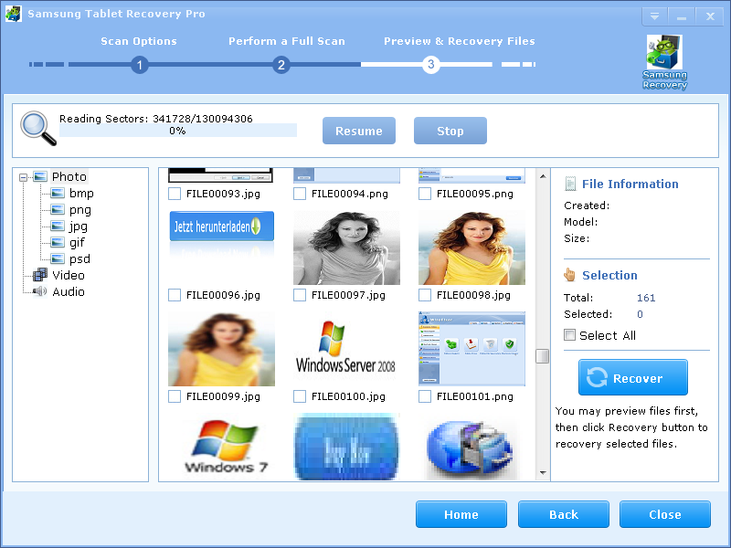731x548 pixels.
Task: Click the Reading Sectors progress bar
Action: click(x=178, y=131)
